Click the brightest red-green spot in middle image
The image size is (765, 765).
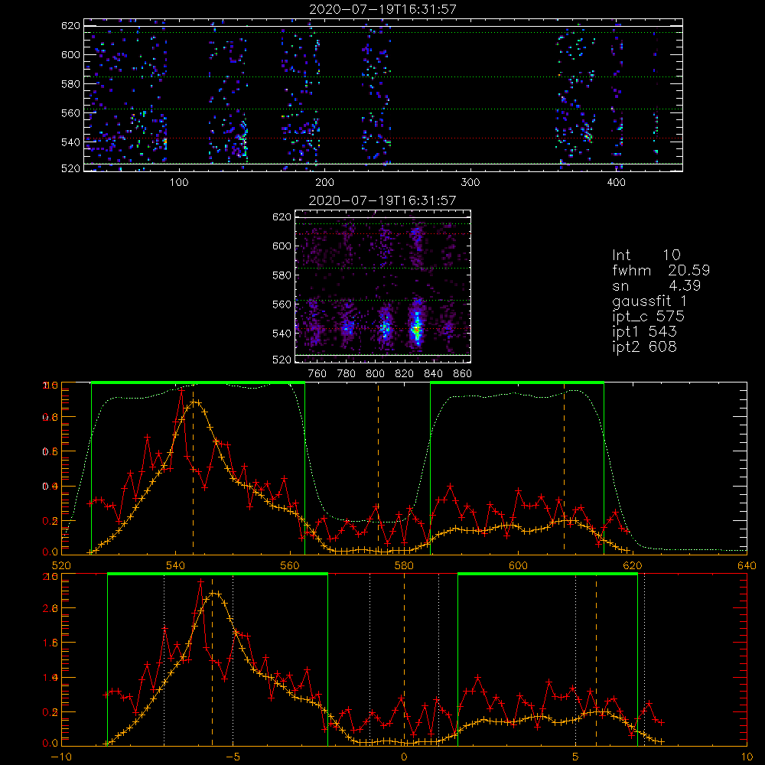pyautogui.click(x=416, y=330)
